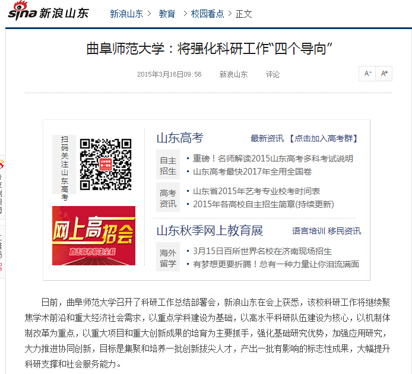Go to 新浪山东 breadcrumb link
412x374 pixels.
click(x=126, y=14)
